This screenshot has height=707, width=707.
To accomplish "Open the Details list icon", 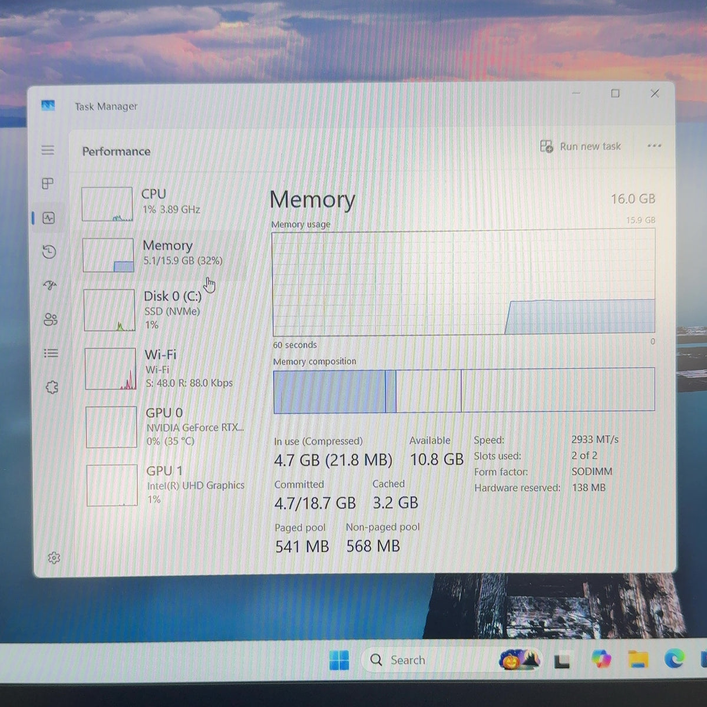I will pyautogui.click(x=51, y=353).
